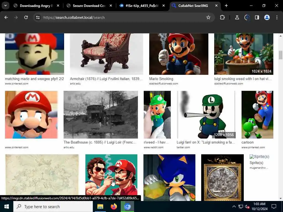
Task: Open the two men smoking Mario image
Action: point(111,174)
